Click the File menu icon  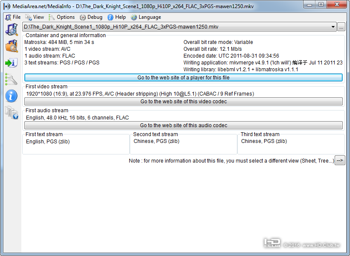(x=8, y=17)
